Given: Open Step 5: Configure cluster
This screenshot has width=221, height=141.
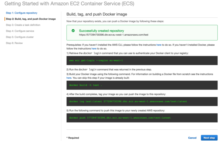Looking at the screenshot, I should (x=20, y=37).
